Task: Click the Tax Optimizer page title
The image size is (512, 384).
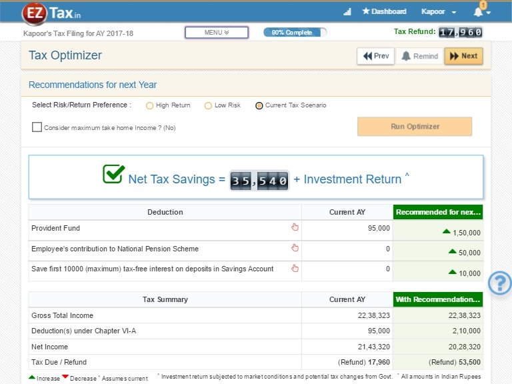Action: click(x=65, y=55)
